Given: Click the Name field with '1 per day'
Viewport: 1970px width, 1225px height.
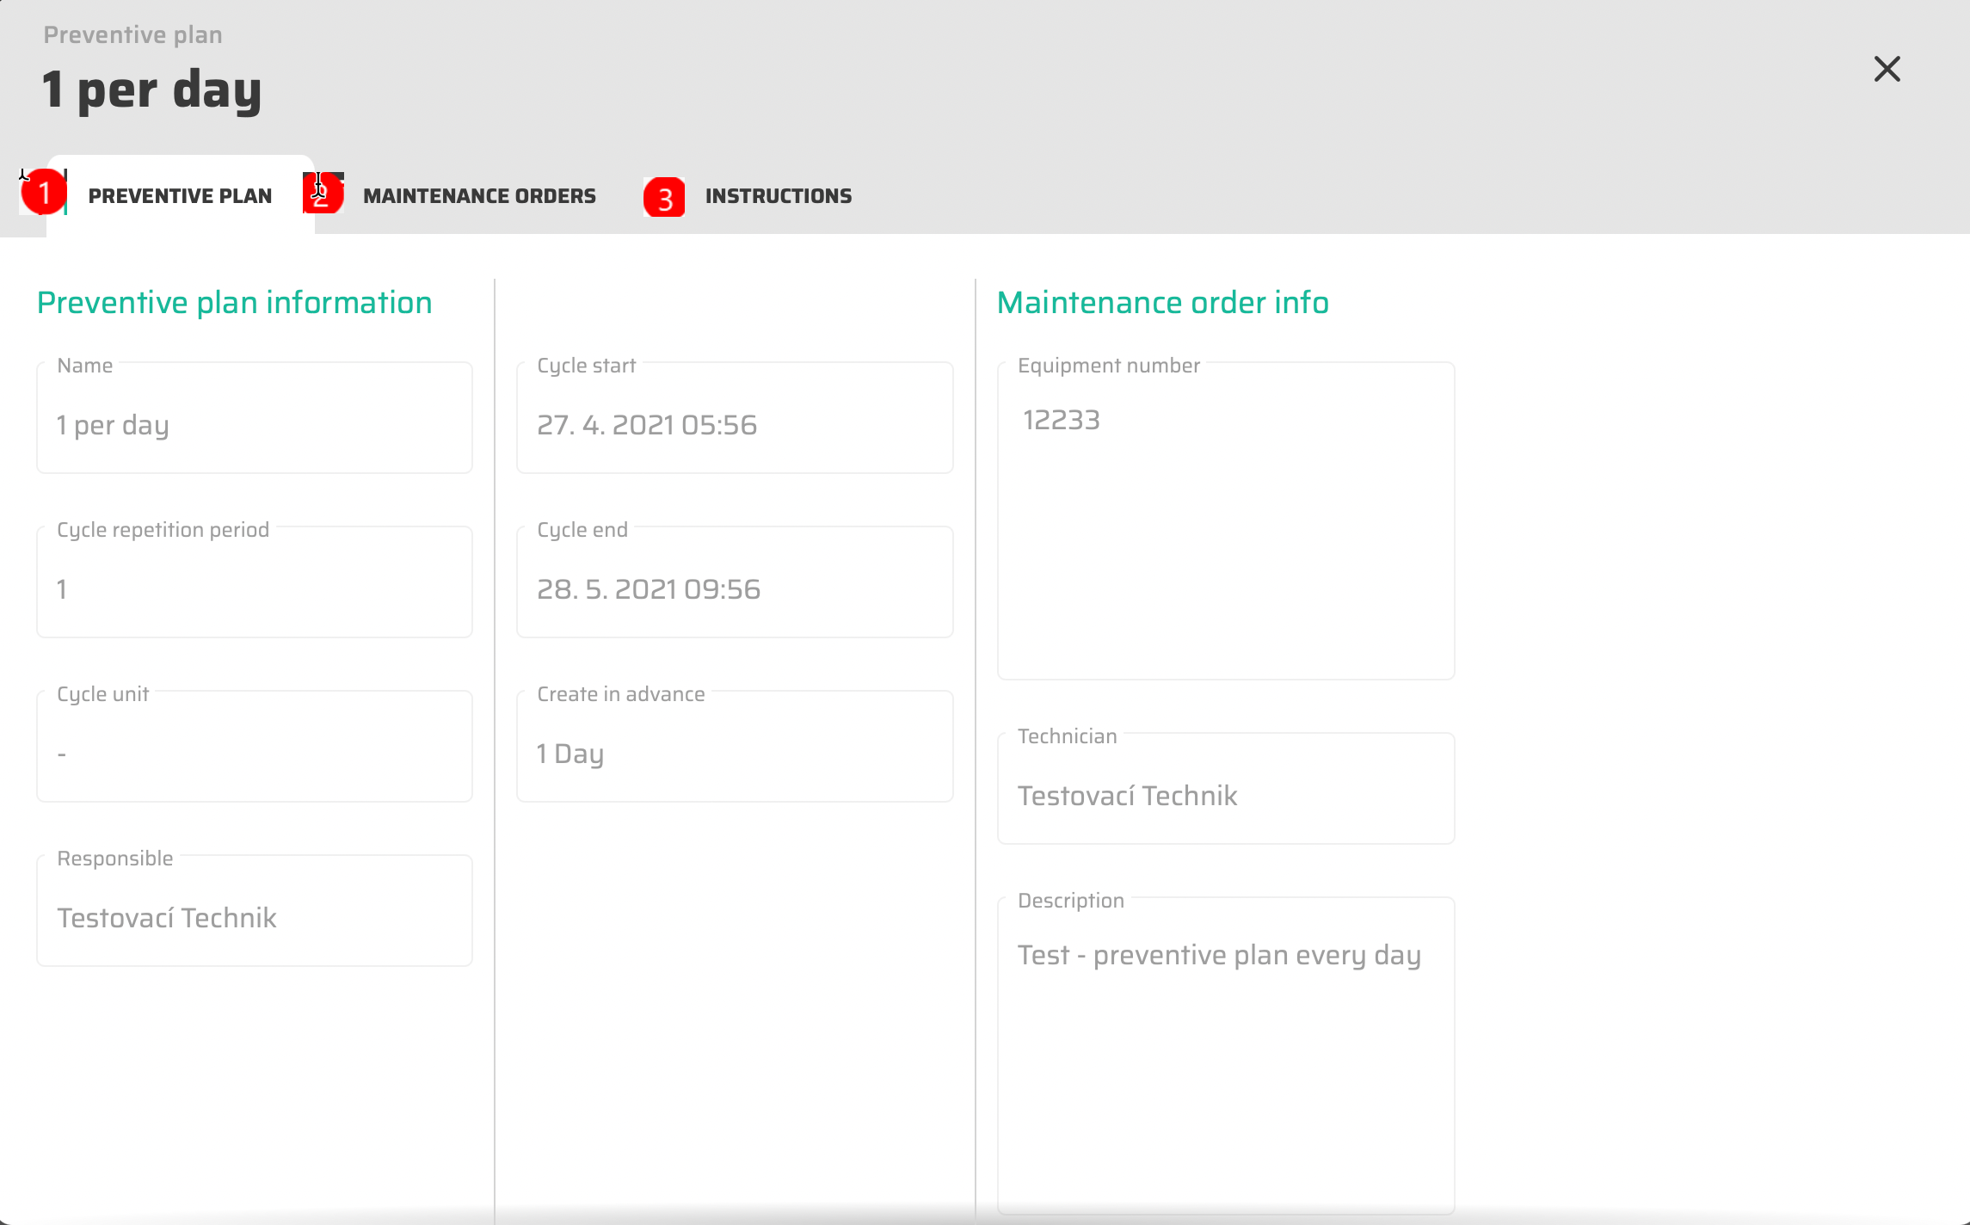Looking at the screenshot, I should point(255,424).
